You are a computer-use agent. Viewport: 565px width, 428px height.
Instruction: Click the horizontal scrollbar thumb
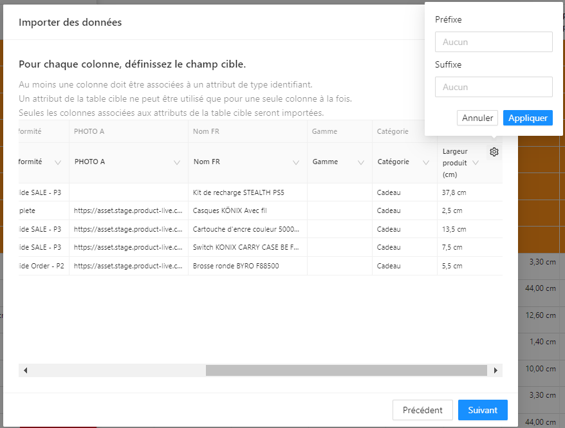[x=346, y=371]
